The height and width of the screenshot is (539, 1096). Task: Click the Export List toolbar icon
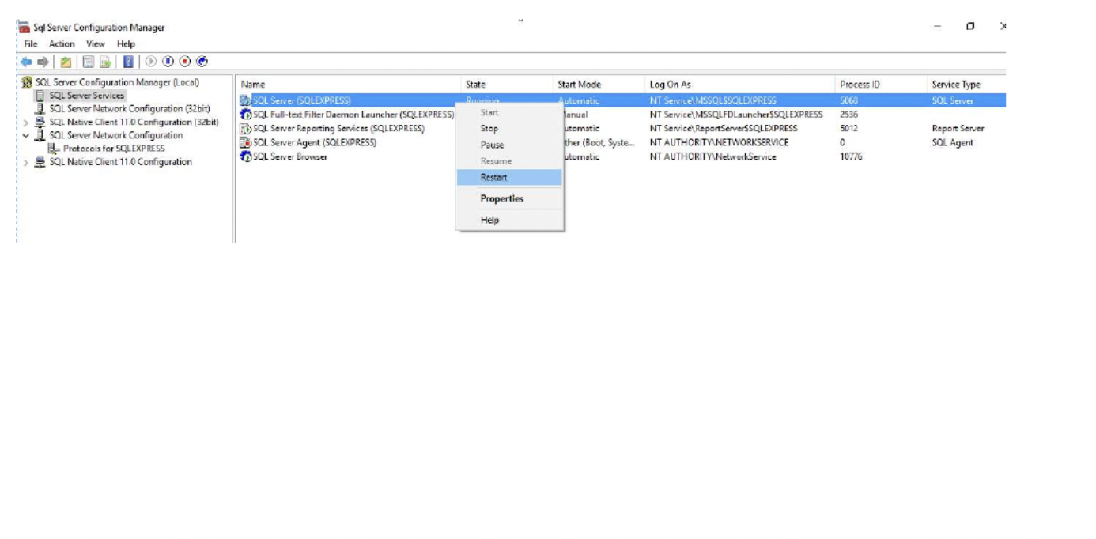[105, 62]
